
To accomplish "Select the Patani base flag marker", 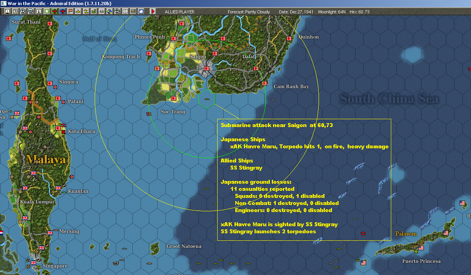I will point(58,98).
